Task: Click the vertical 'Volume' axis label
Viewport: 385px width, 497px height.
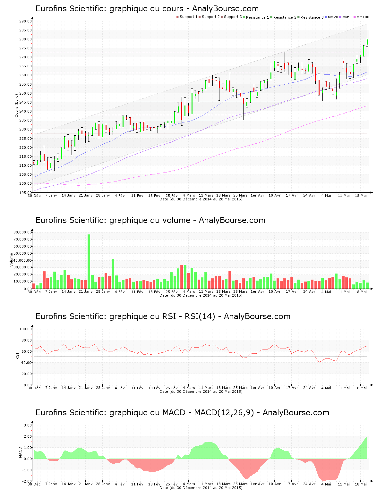Action: (x=12, y=260)
